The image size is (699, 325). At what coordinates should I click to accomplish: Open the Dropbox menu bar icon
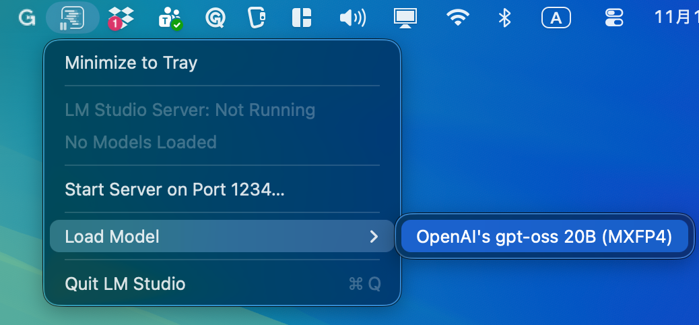(x=121, y=18)
